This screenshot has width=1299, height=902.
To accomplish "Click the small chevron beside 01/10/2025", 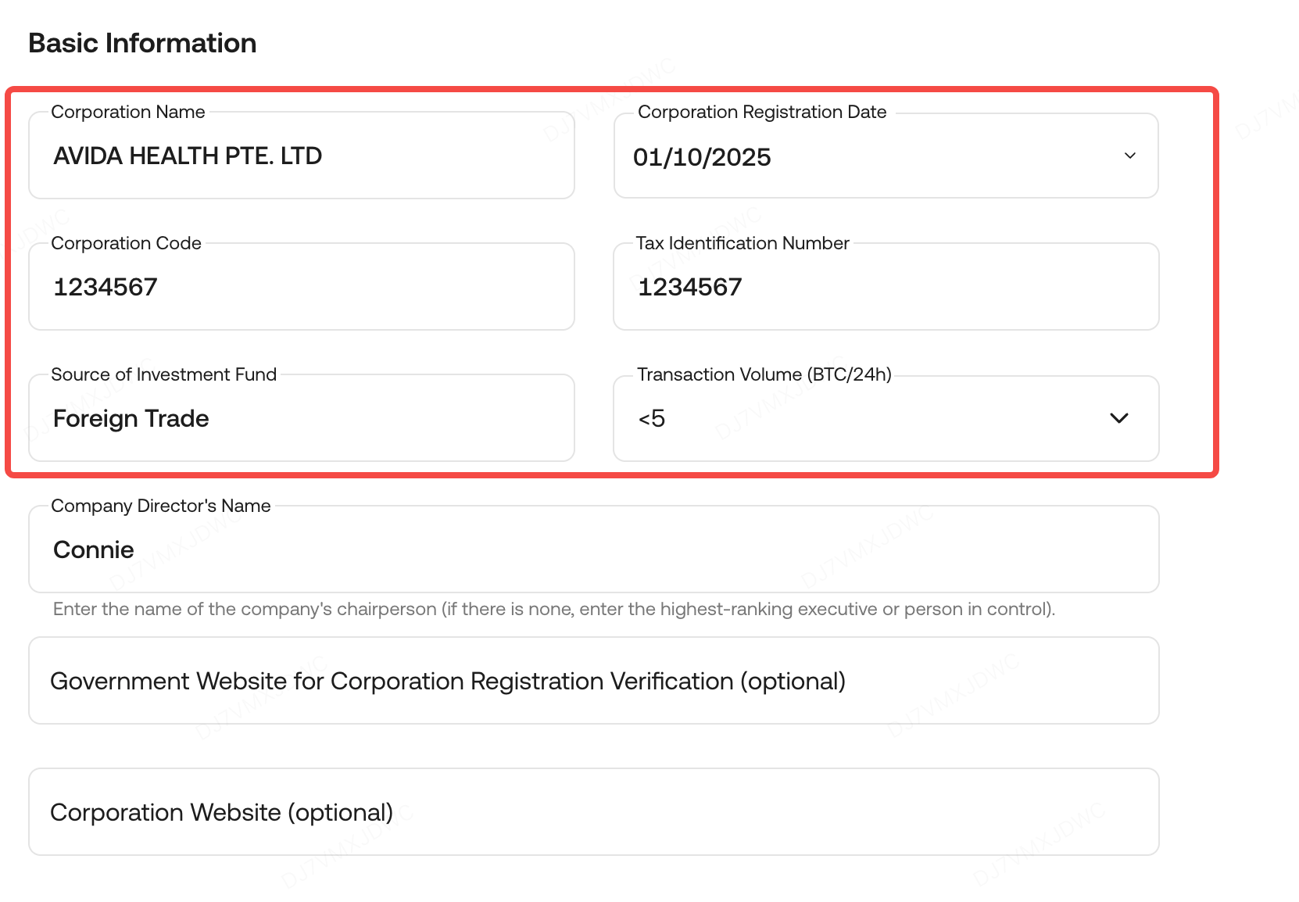I will coord(1129,156).
